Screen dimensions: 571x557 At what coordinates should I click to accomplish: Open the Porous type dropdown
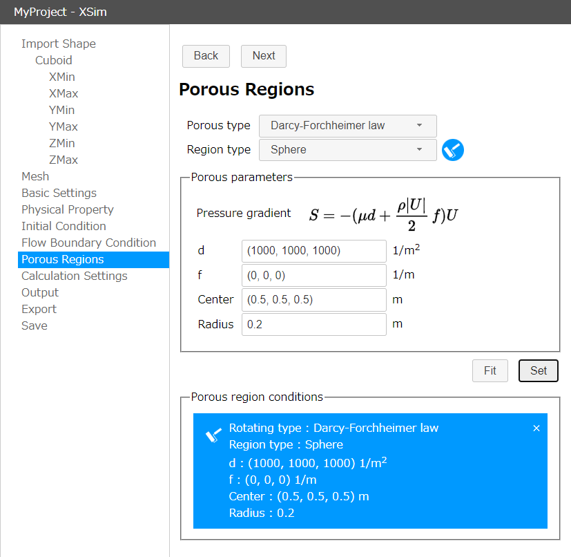[348, 126]
